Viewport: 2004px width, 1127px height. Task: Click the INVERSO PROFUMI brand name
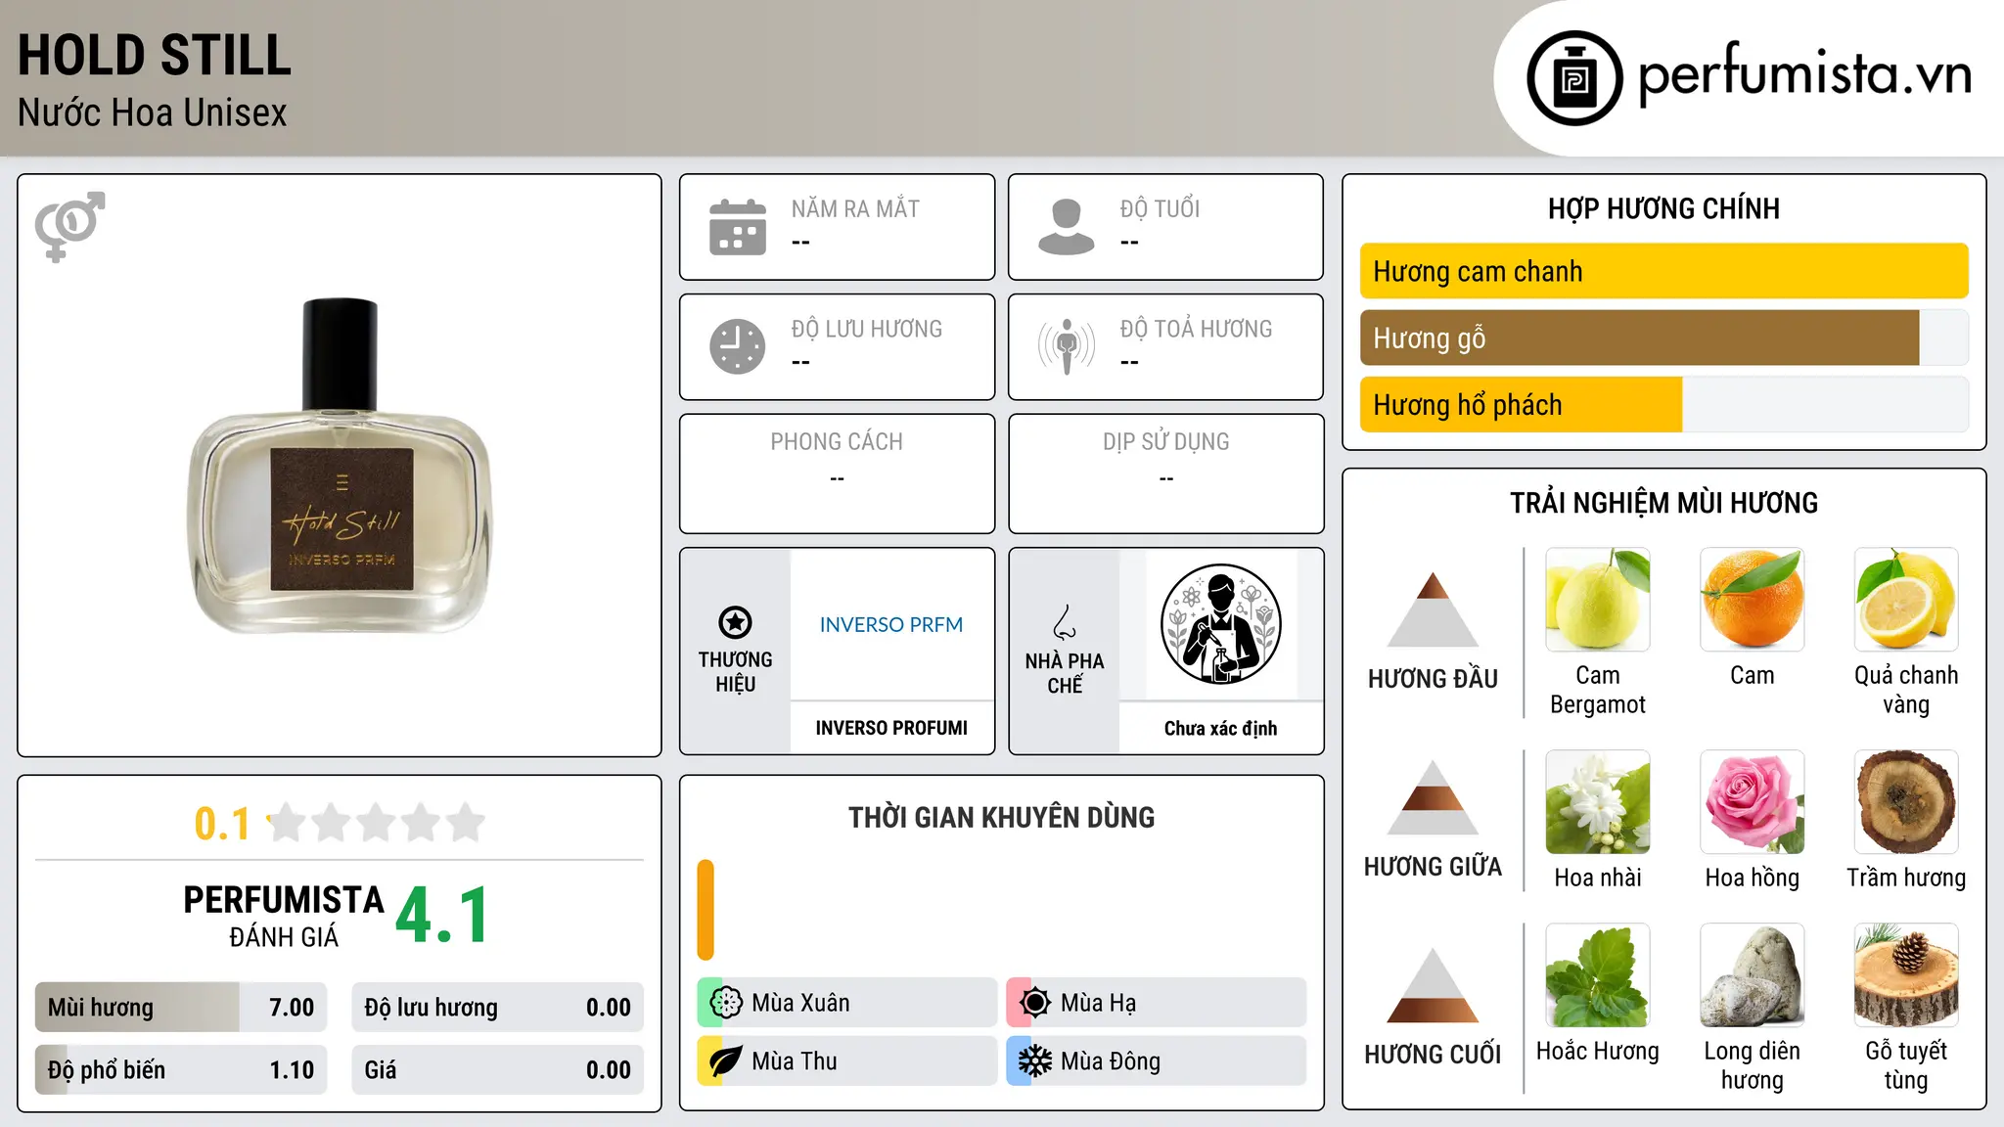click(891, 728)
